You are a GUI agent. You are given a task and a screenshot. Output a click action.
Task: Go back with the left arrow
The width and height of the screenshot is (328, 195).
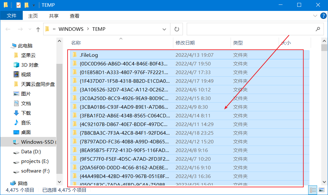tap(8, 29)
